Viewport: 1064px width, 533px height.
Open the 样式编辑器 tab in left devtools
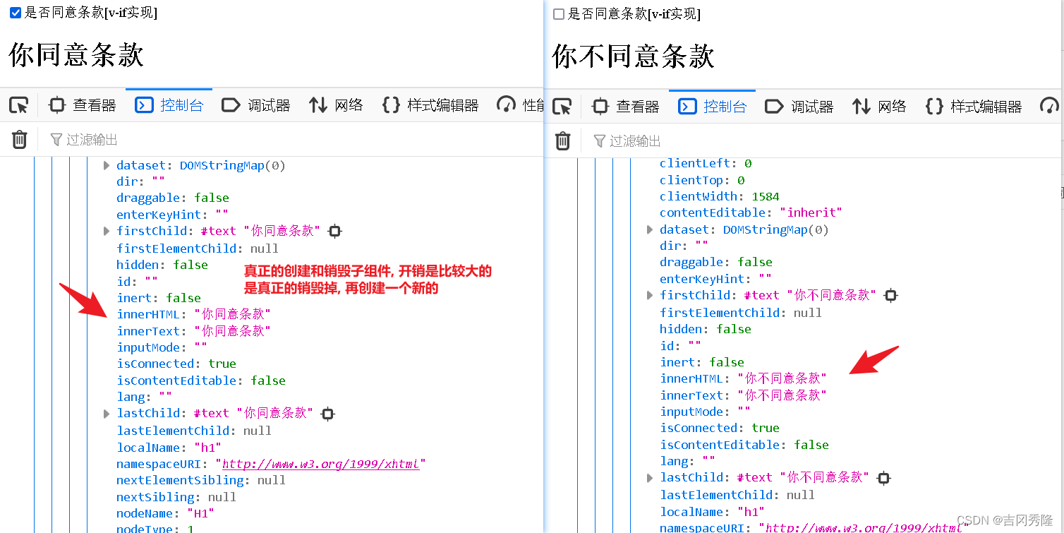[x=430, y=106]
